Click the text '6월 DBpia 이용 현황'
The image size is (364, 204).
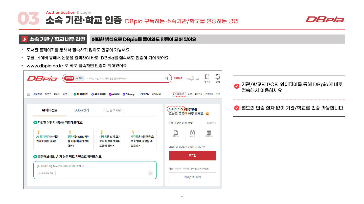180,123
